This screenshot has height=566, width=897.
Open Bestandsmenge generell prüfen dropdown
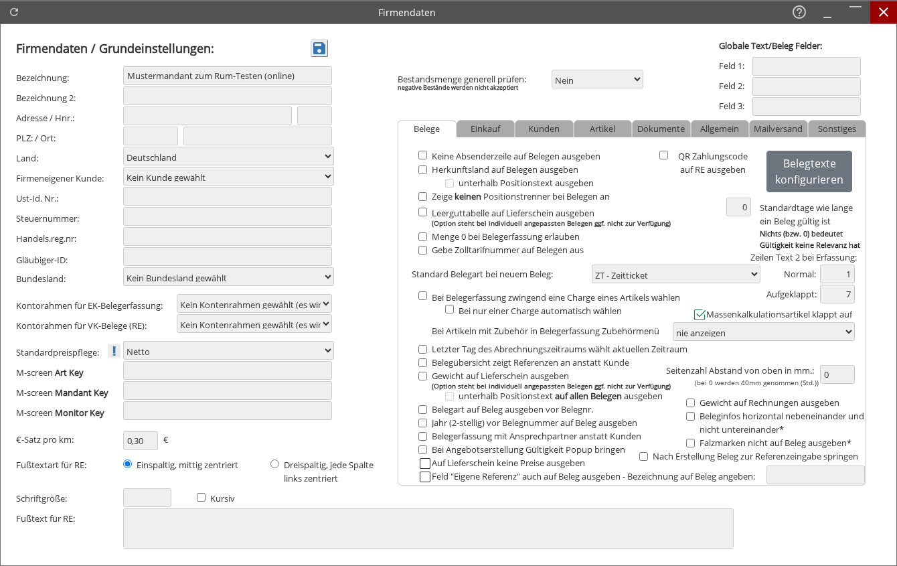coord(597,80)
